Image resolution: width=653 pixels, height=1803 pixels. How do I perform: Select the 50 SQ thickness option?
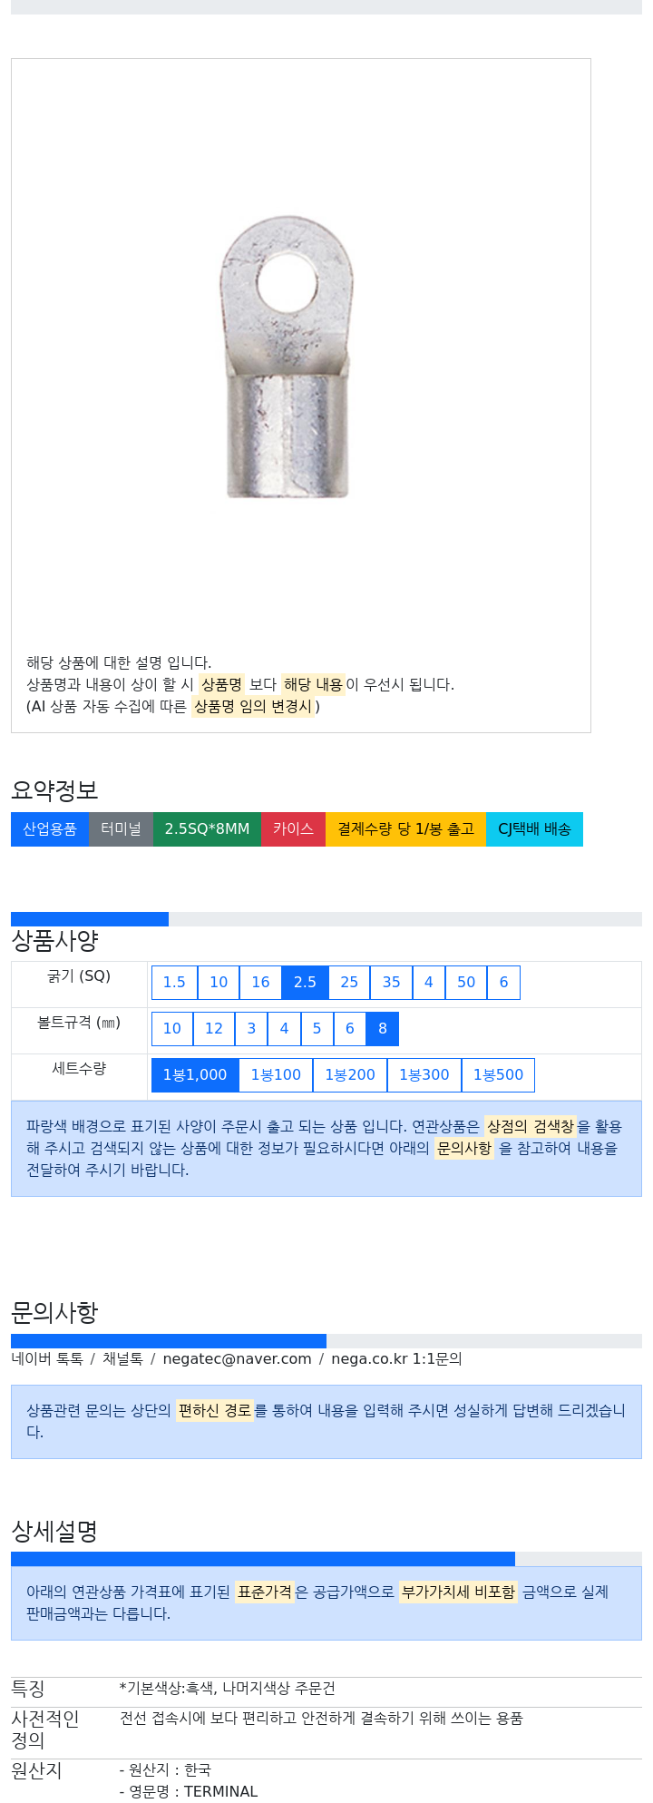pyautogui.click(x=466, y=983)
